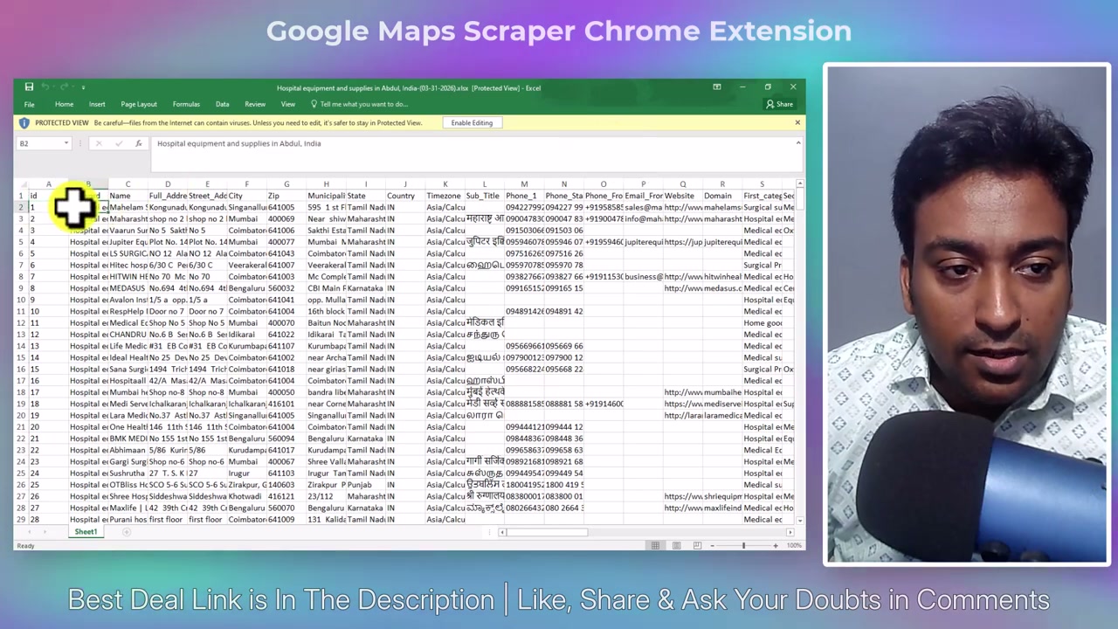Image resolution: width=1118 pixels, height=629 pixels.
Task: Click the Website header cell
Action: pyautogui.click(x=682, y=196)
